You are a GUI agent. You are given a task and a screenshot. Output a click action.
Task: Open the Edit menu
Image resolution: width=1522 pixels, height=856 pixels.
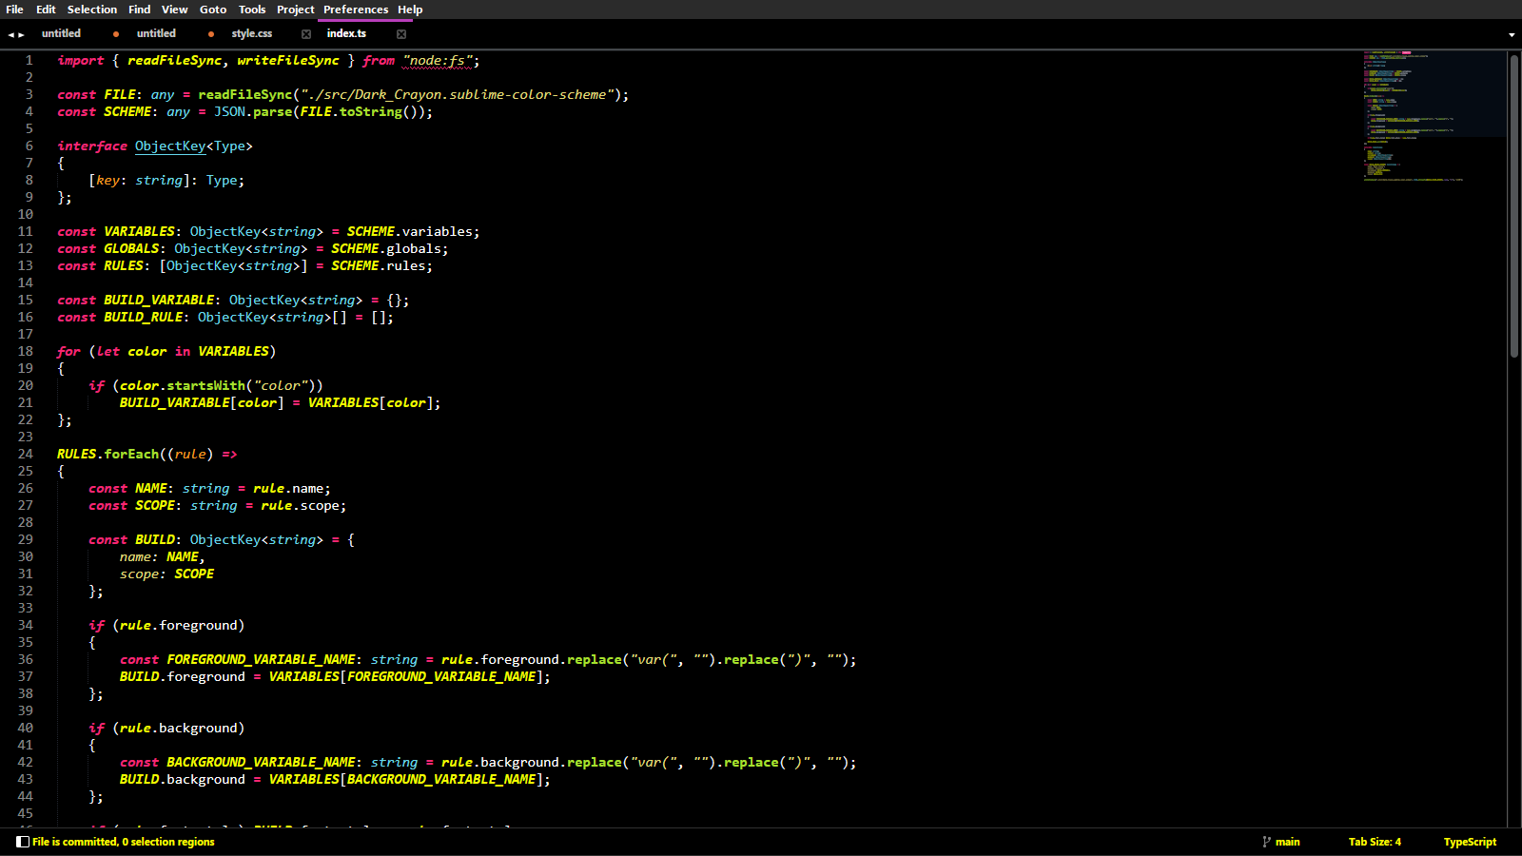coord(46,10)
